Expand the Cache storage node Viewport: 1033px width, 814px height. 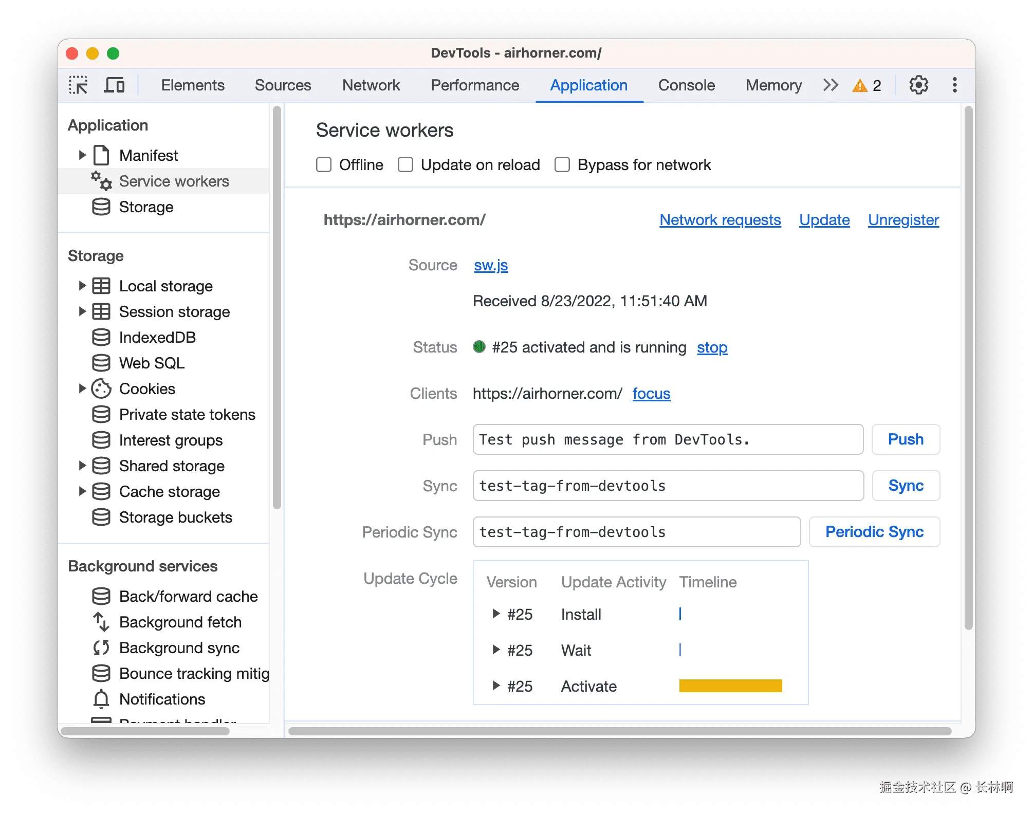(x=82, y=491)
